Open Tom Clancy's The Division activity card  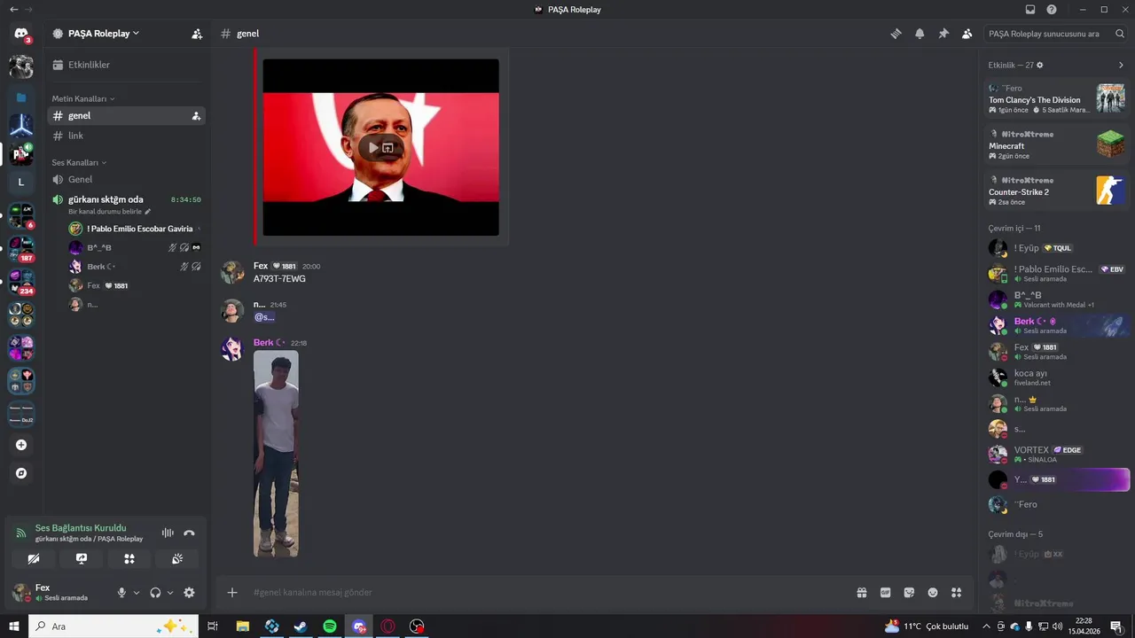point(1057,98)
